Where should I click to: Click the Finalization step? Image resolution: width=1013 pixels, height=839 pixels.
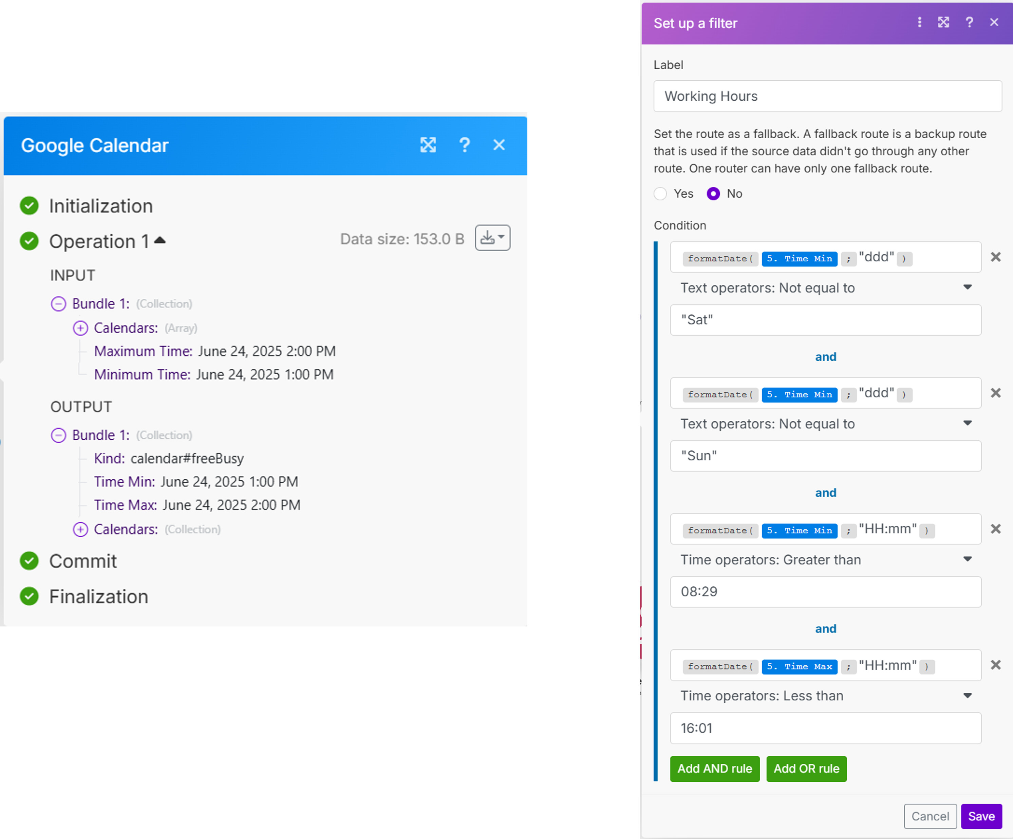[98, 597]
